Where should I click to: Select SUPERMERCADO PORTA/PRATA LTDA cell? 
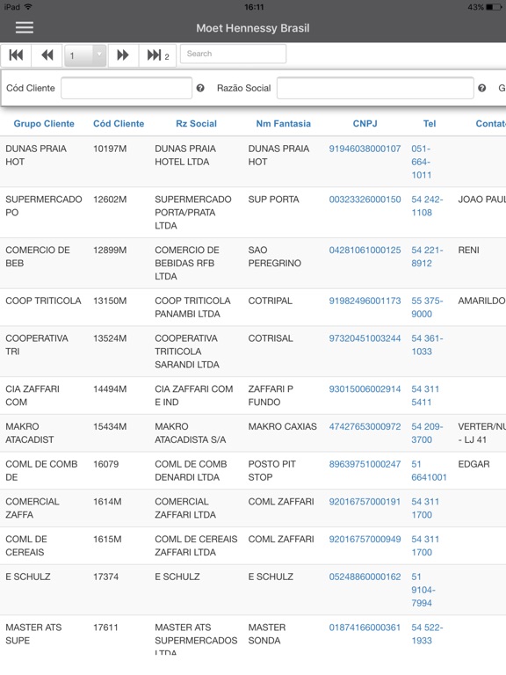(x=192, y=212)
